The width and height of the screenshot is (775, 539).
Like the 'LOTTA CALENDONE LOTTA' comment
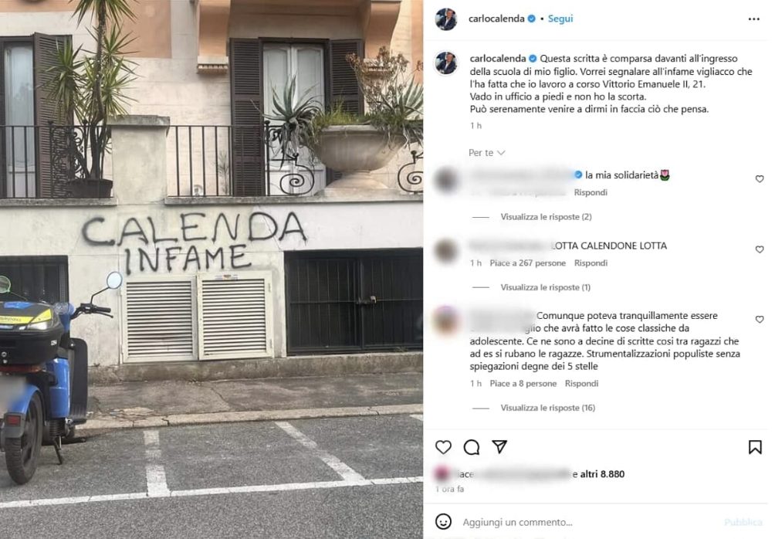[760, 249]
